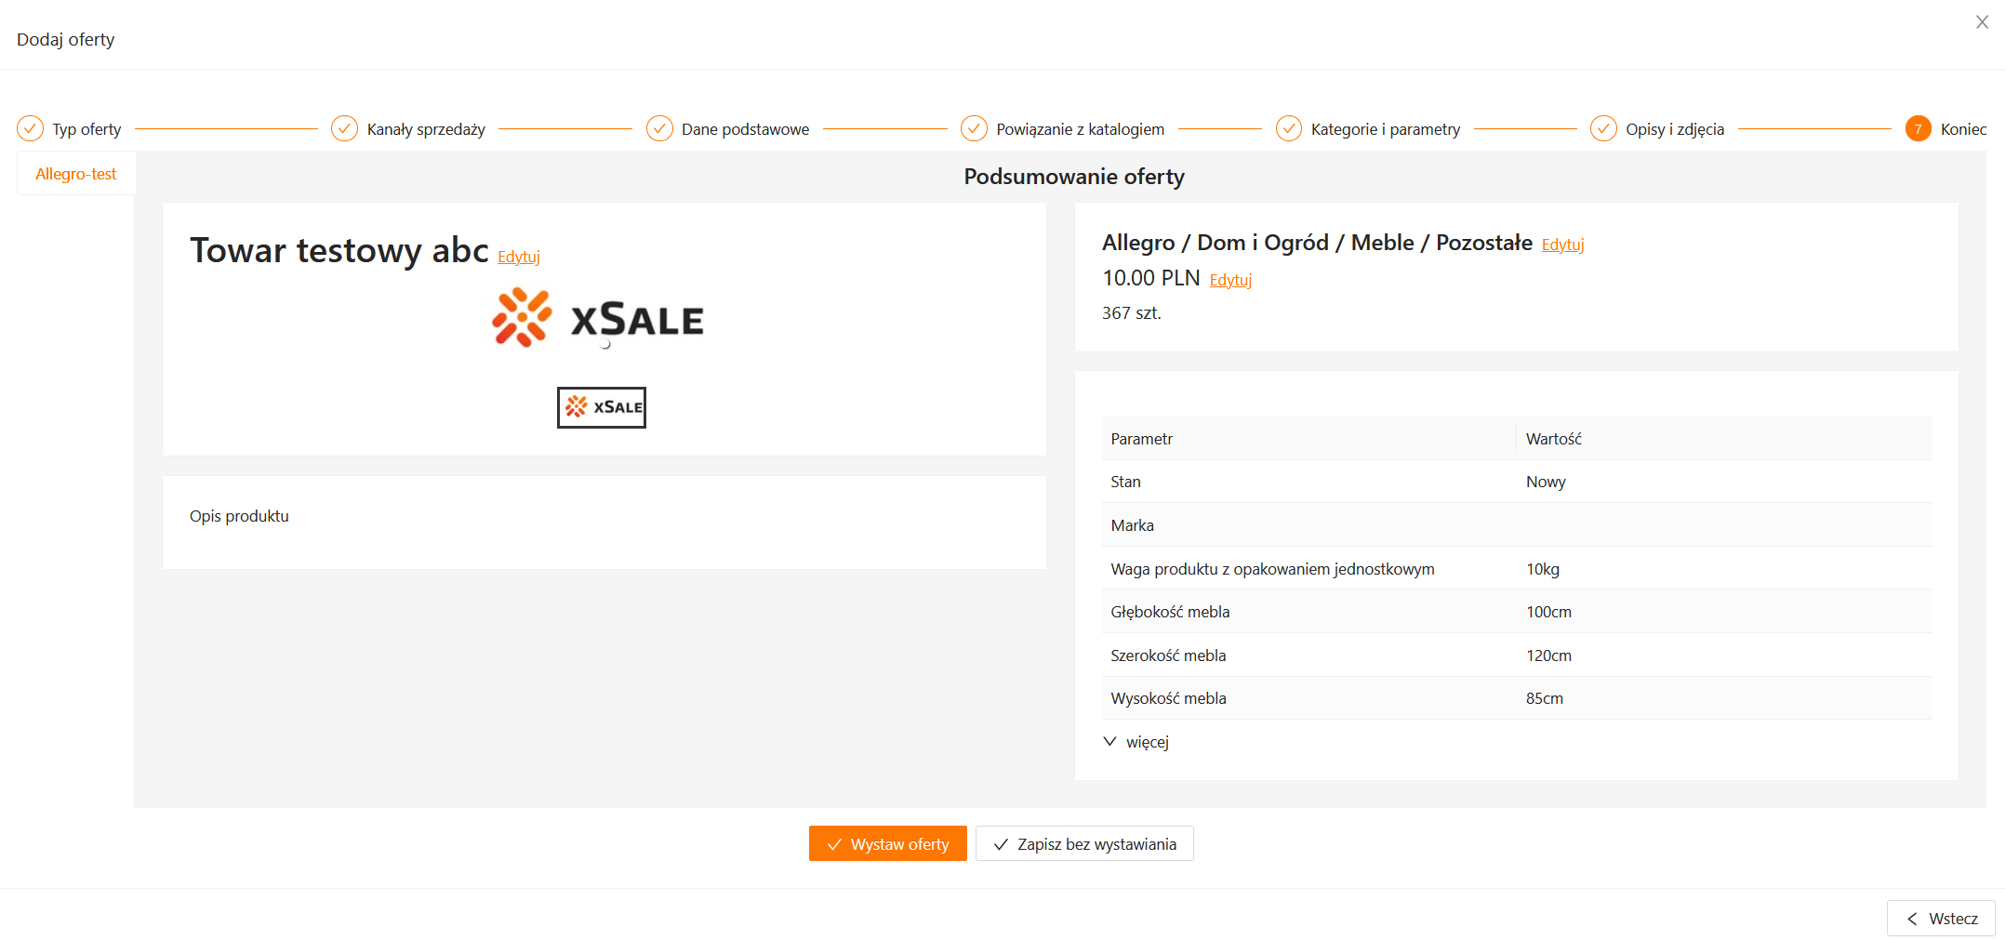Click the Dane podstawowe step checkmark icon
The image size is (2006, 940).
point(659,128)
